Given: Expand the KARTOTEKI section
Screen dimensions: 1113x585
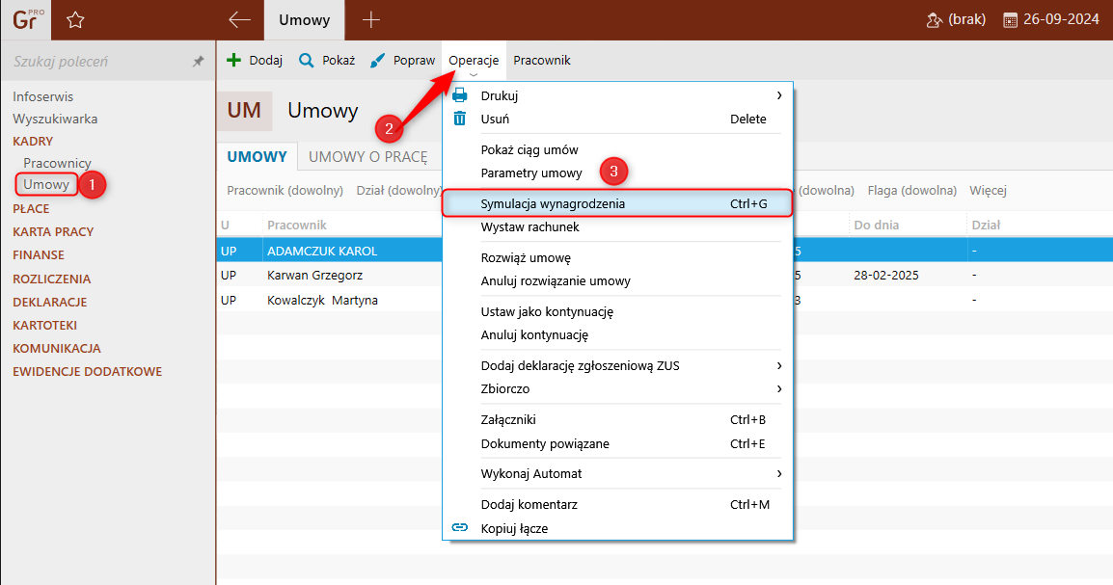Looking at the screenshot, I should (44, 326).
